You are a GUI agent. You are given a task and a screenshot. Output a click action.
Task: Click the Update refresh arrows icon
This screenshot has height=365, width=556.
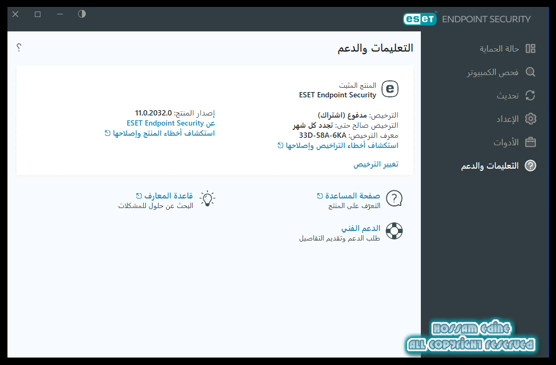530,95
